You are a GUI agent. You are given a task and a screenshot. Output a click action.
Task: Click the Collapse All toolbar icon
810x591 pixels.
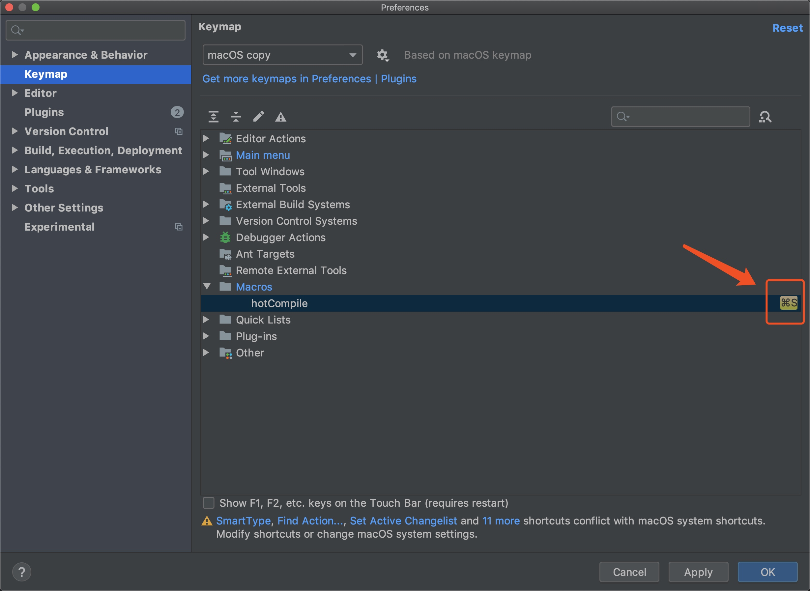point(236,117)
